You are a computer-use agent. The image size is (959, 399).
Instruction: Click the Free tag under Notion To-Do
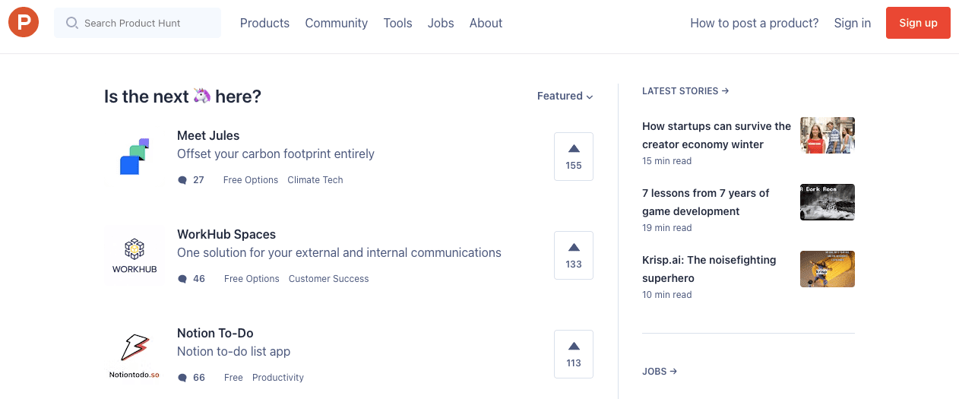[233, 378]
